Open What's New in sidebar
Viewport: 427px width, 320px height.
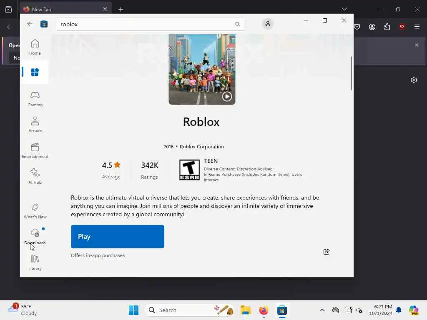click(x=35, y=211)
